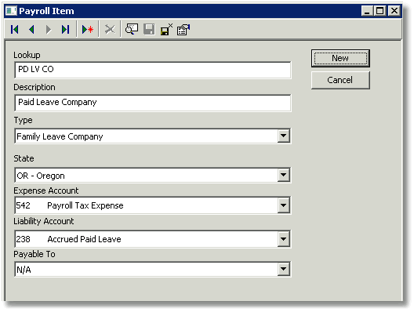
Task: Add a new record with asterisk arrow icon
Action: pyautogui.click(x=88, y=29)
